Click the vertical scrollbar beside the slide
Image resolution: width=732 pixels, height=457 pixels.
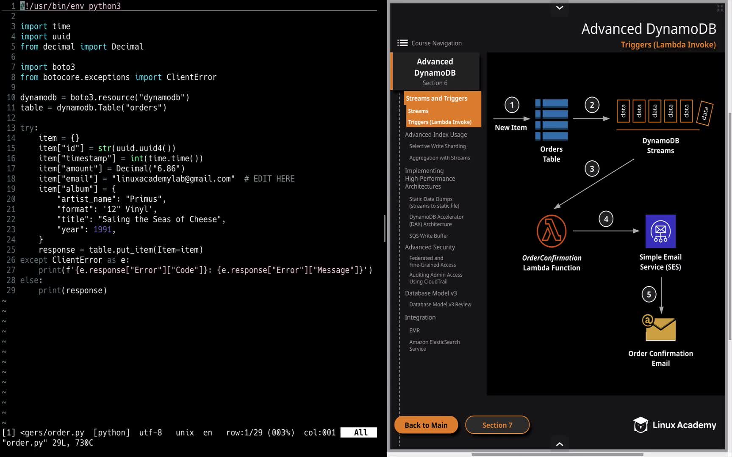pyautogui.click(x=729, y=226)
